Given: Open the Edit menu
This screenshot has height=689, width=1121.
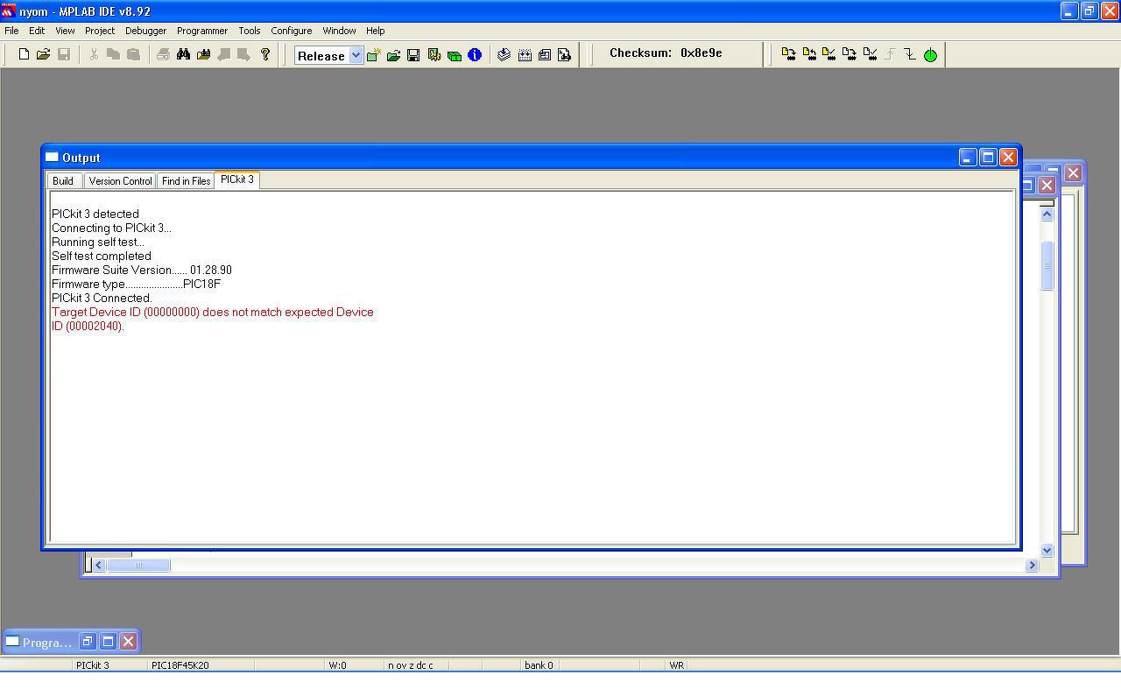Looking at the screenshot, I should tap(37, 31).
